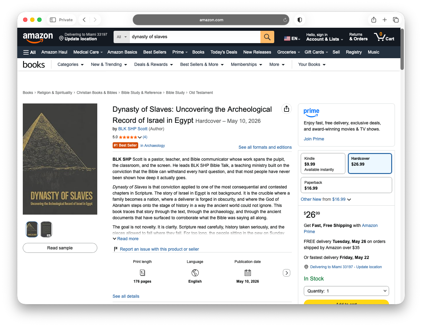Click the See all details link
This screenshot has width=422, height=327.
tap(126, 296)
